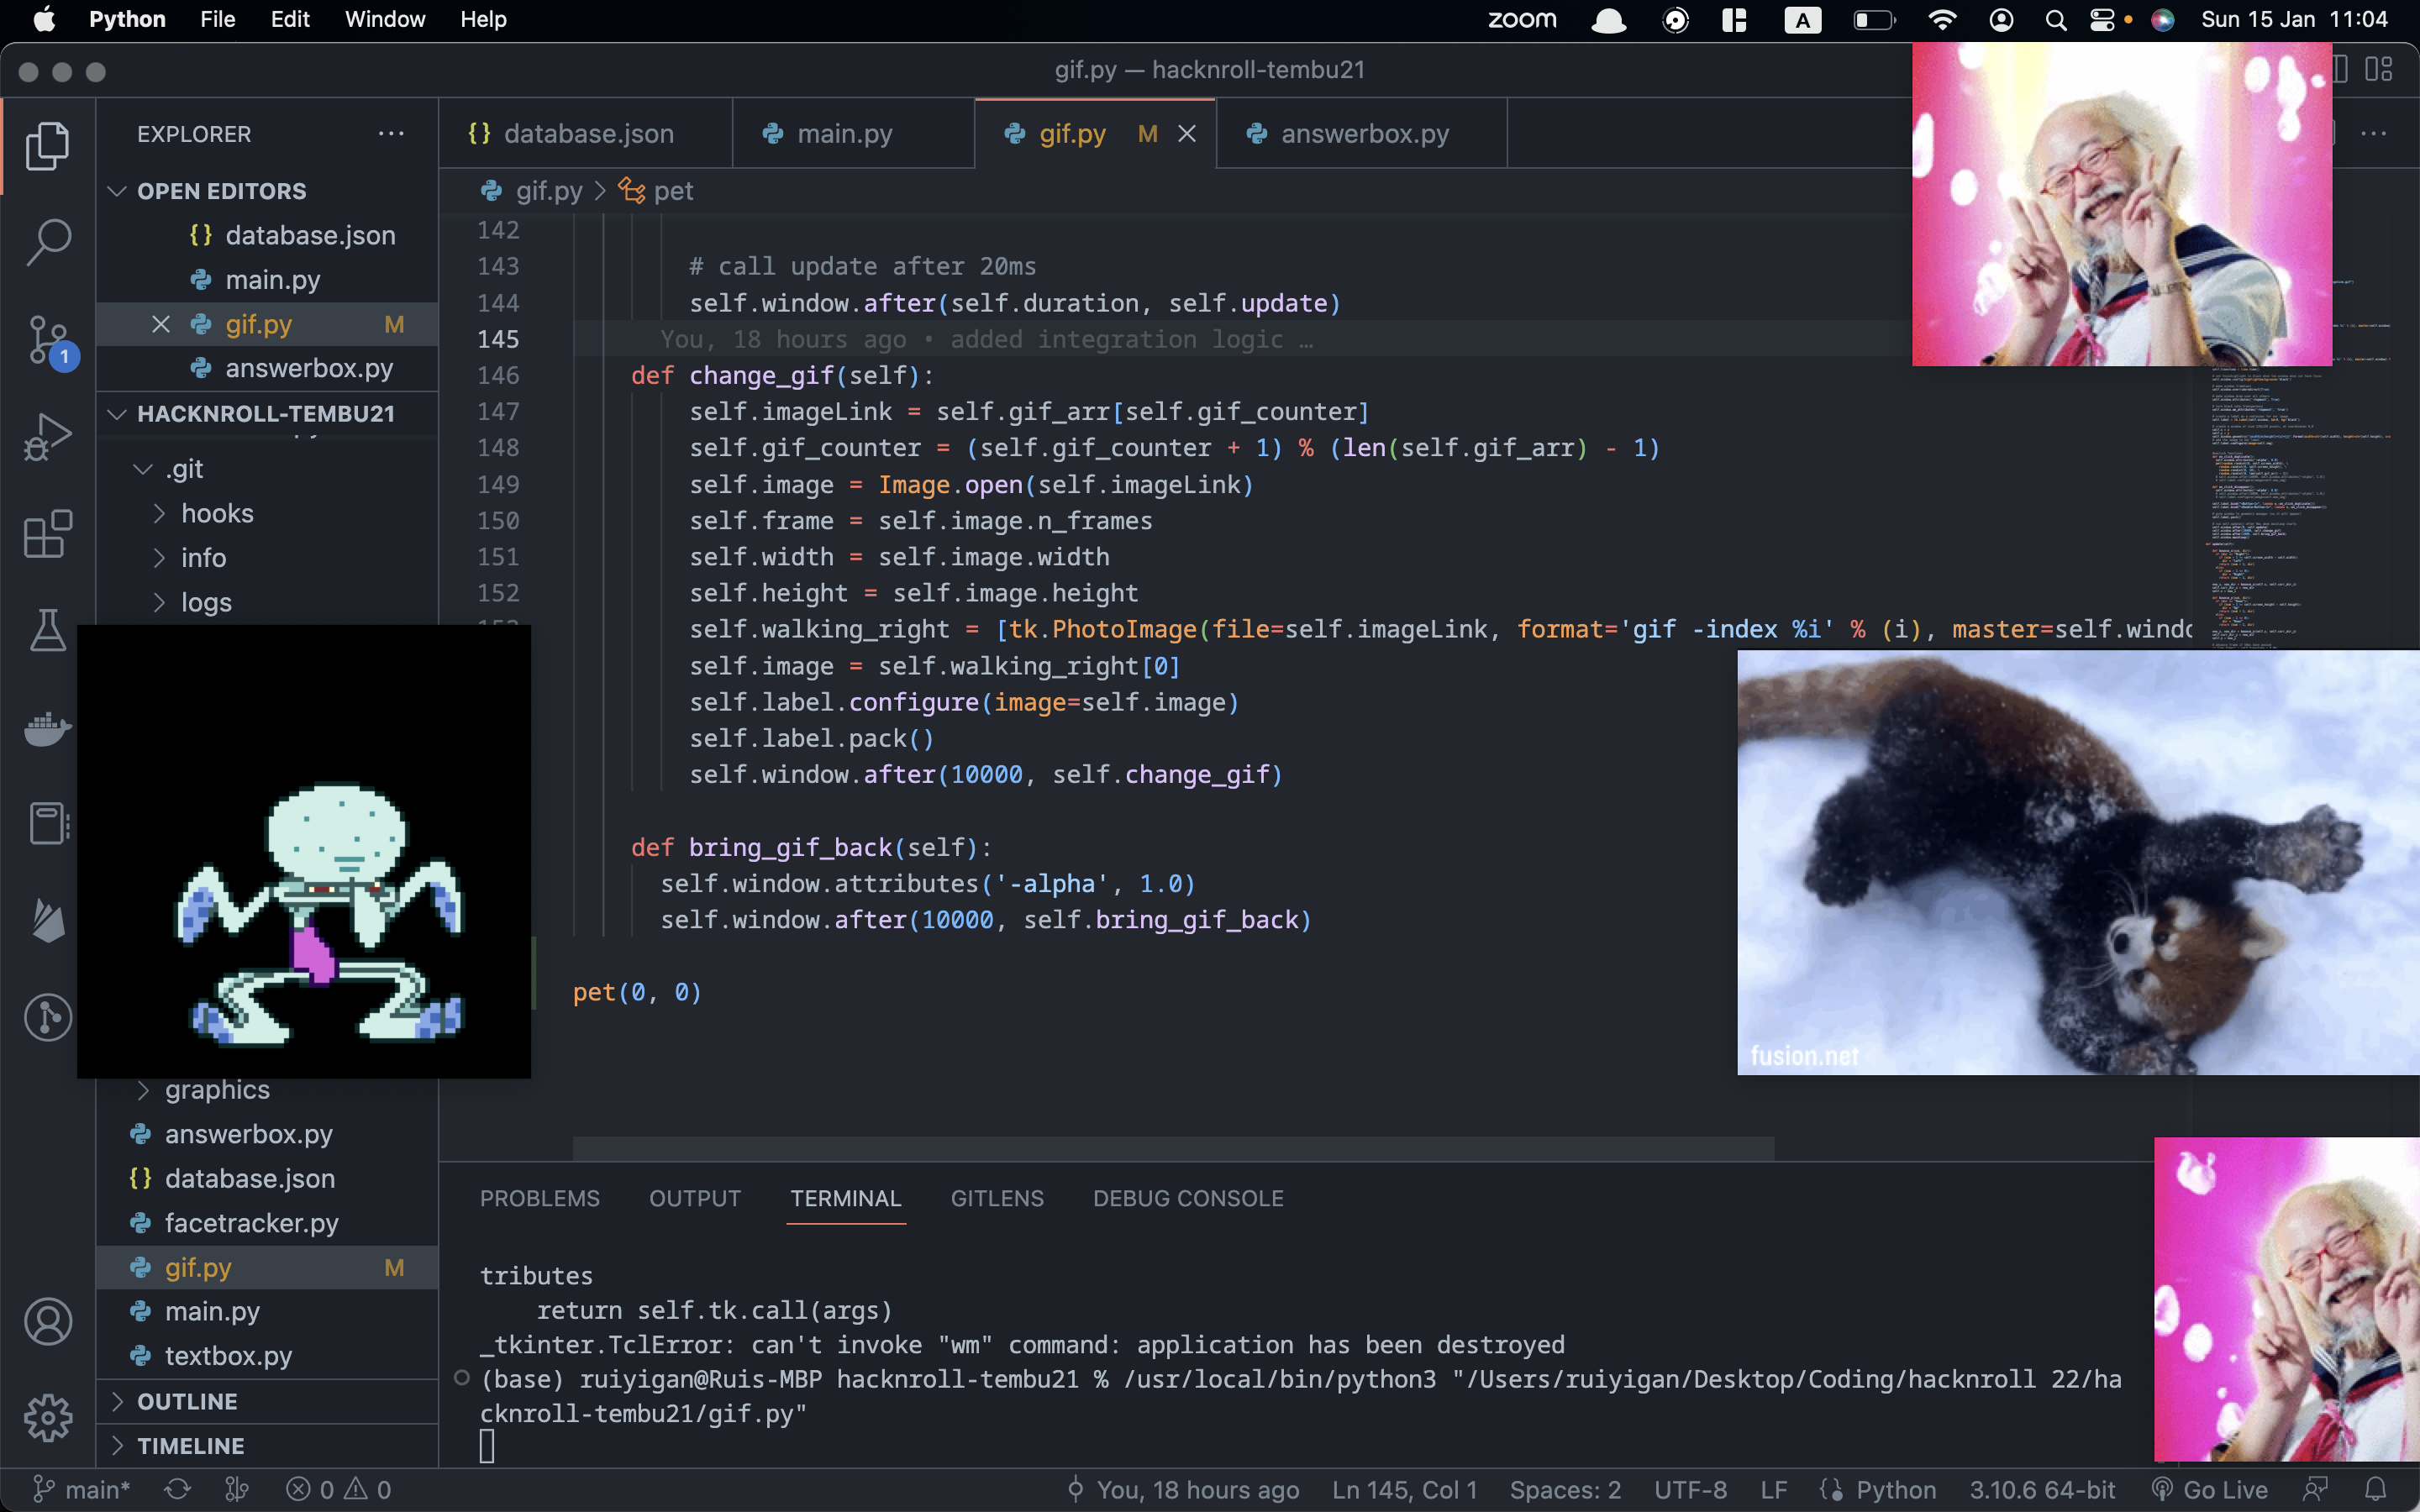Open the Source Control view
Image resolution: width=2420 pixels, height=1512 pixels.
click(x=48, y=340)
